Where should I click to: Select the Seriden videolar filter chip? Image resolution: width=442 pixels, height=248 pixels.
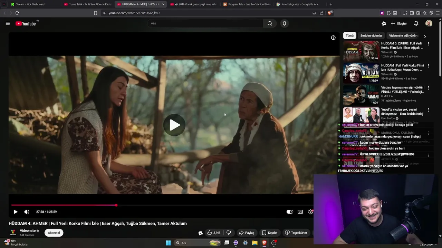click(x=371, y=35)
